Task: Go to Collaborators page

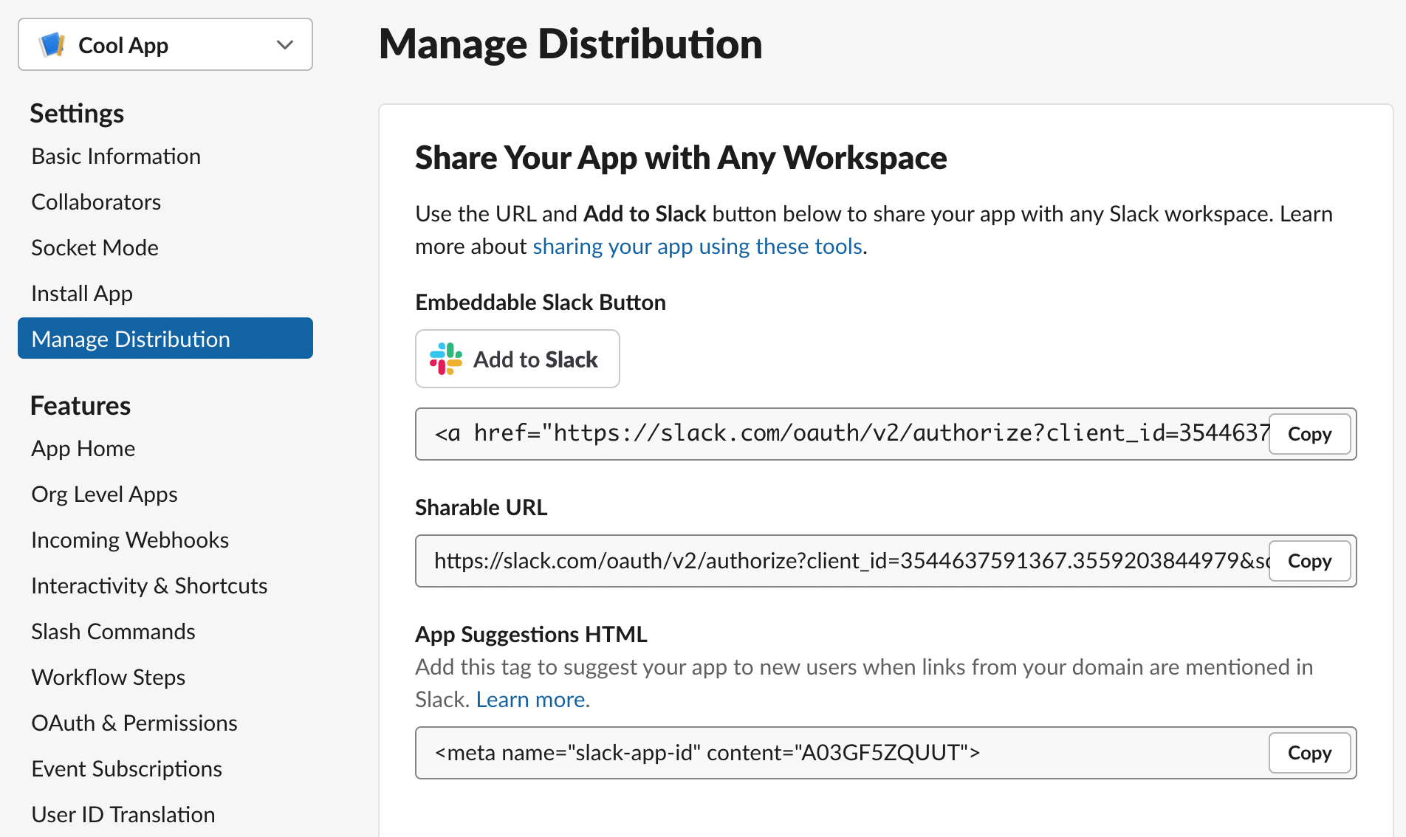Action: (x=96, y=201)
